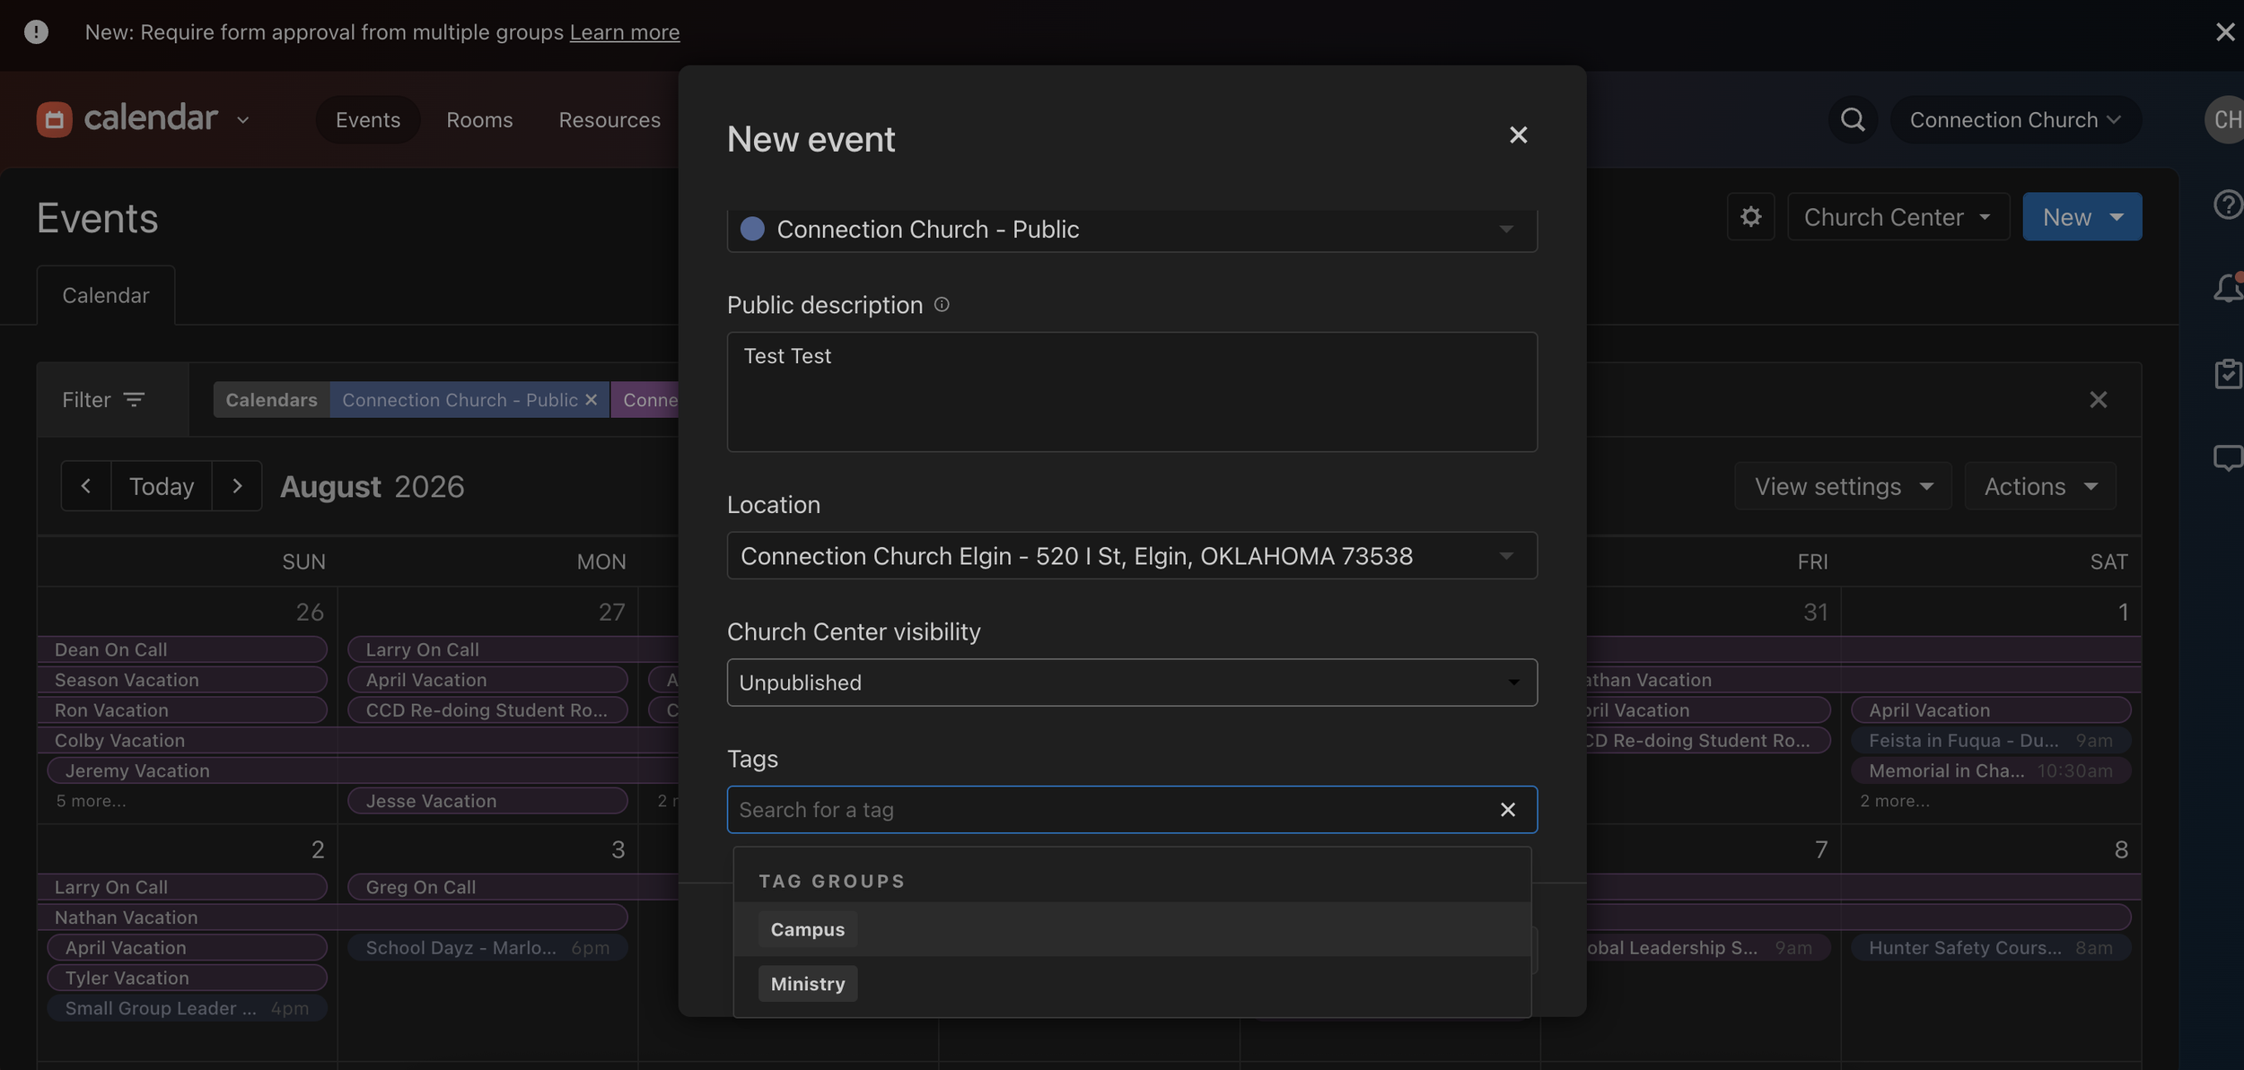This screenshot has height=1070, width=2244.
Task: Close the New event dialog
Action: click(x=1518, y=135)
